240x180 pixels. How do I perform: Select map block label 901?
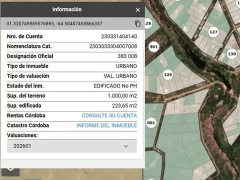point(153,47)
